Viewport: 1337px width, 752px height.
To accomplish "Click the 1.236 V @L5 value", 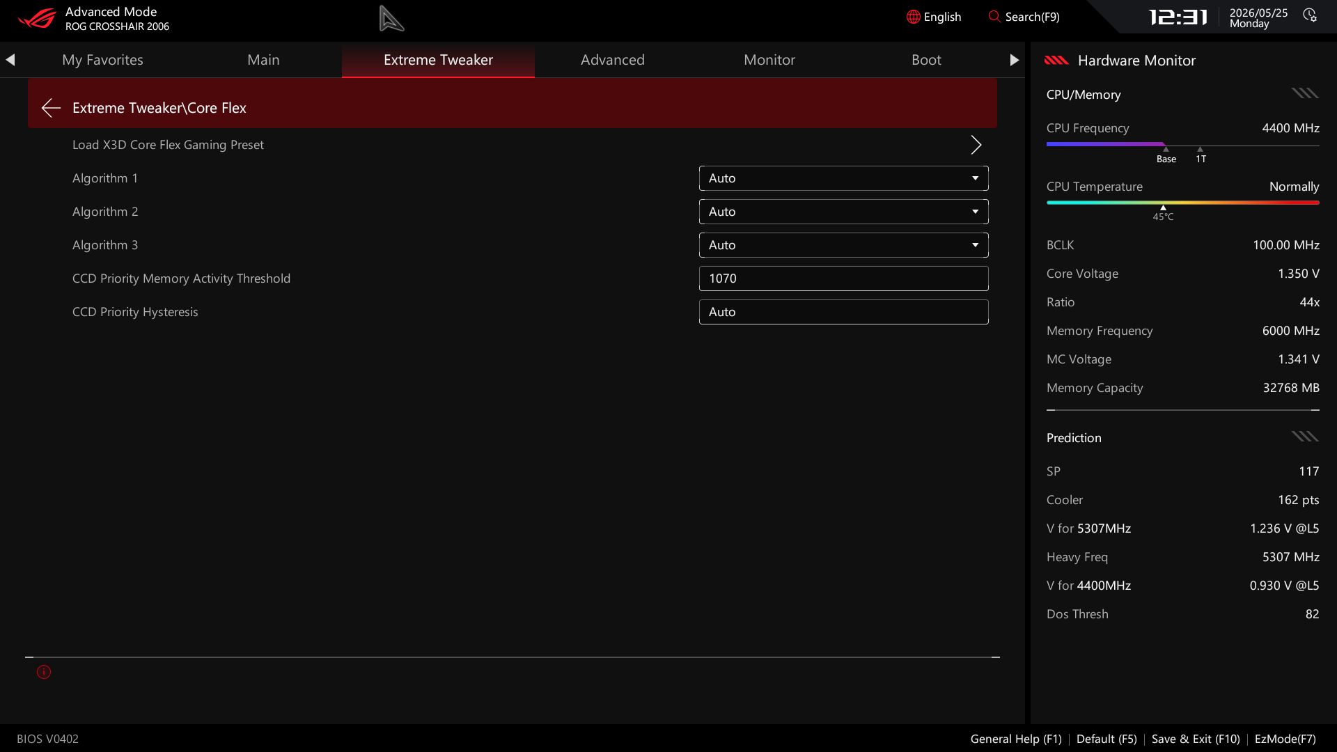I will 1284,528.
